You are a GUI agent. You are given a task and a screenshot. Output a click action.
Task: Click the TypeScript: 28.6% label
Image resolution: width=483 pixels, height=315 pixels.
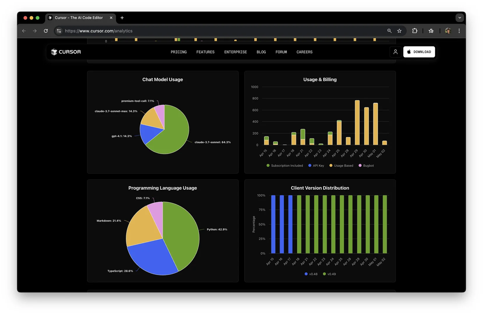[x=120, y=271]
